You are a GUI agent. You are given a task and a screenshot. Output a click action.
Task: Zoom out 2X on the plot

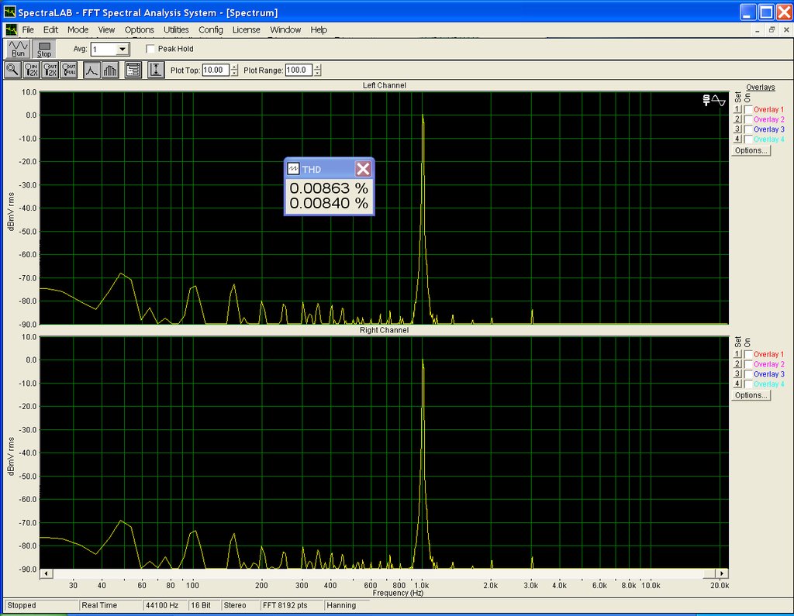[50, 70]
